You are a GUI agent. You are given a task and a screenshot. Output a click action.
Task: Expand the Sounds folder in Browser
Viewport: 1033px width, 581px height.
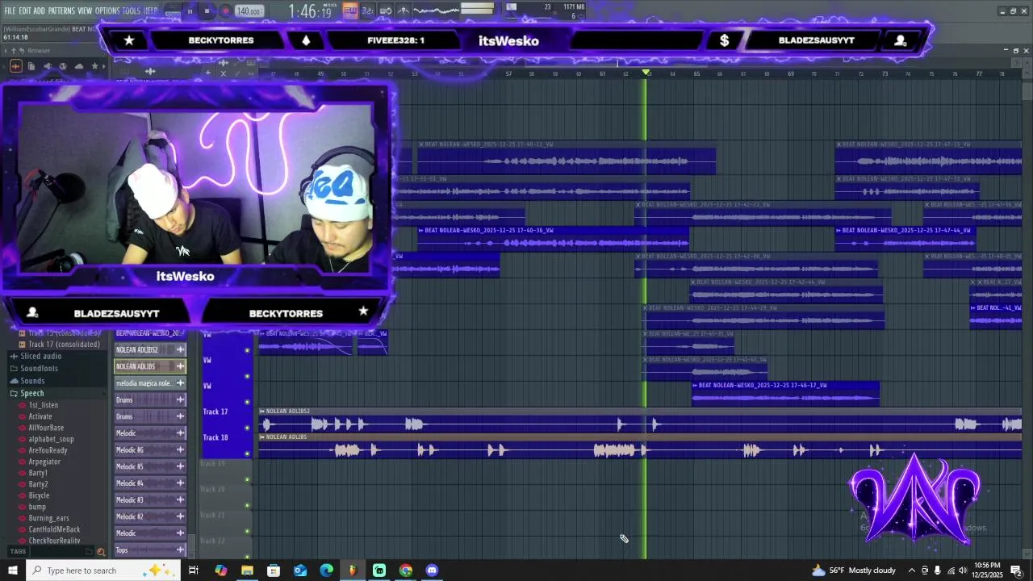click(32, 381)
